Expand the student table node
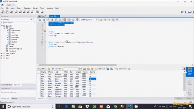This screenshot has width=194, height=109. pos(7,42)
